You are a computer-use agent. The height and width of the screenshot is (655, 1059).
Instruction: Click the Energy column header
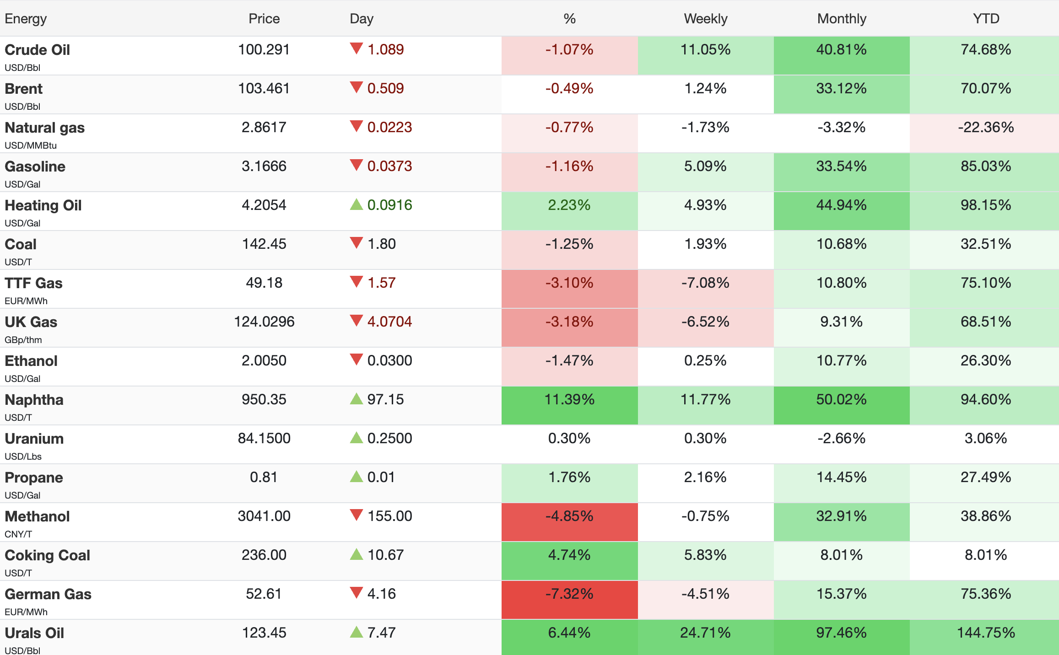pos(26,19)
